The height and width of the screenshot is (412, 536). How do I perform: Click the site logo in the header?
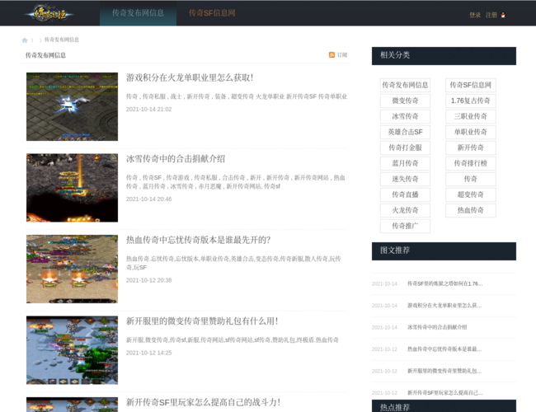(x=49, y=13)
